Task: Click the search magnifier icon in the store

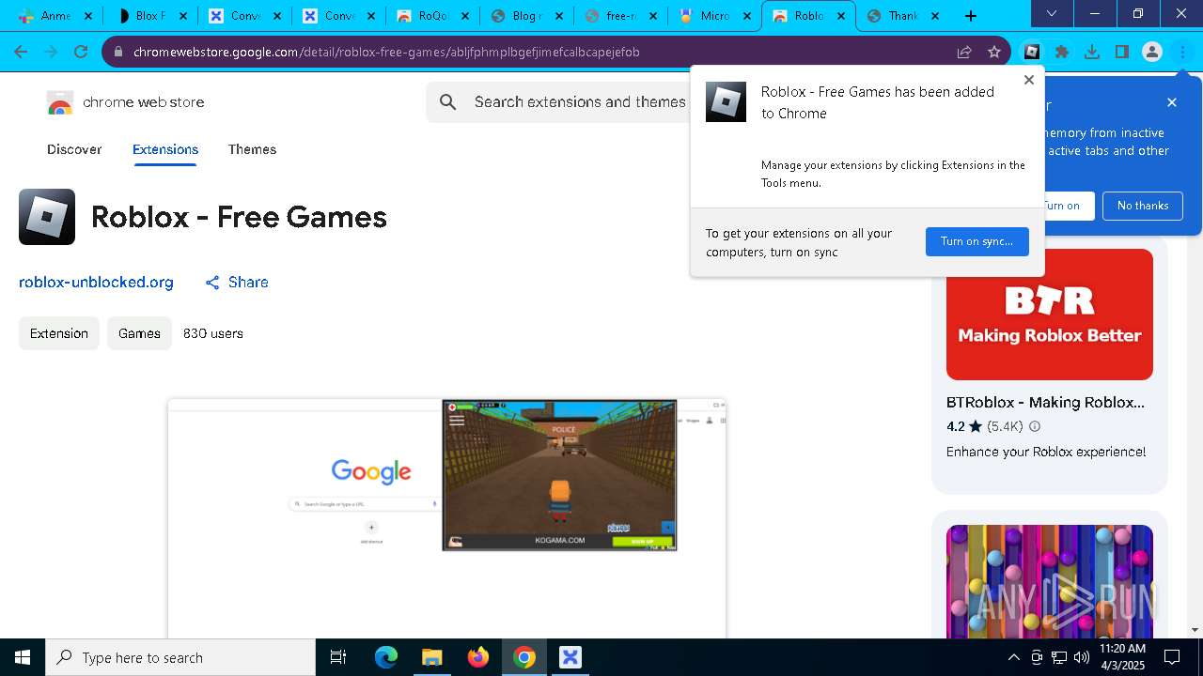Action: (x=448, y=102)
